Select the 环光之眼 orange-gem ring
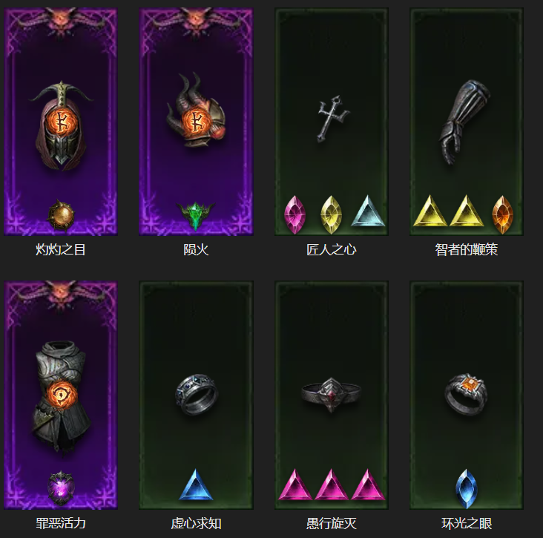Screen dimensions: 543x538 tap(466, 394)
